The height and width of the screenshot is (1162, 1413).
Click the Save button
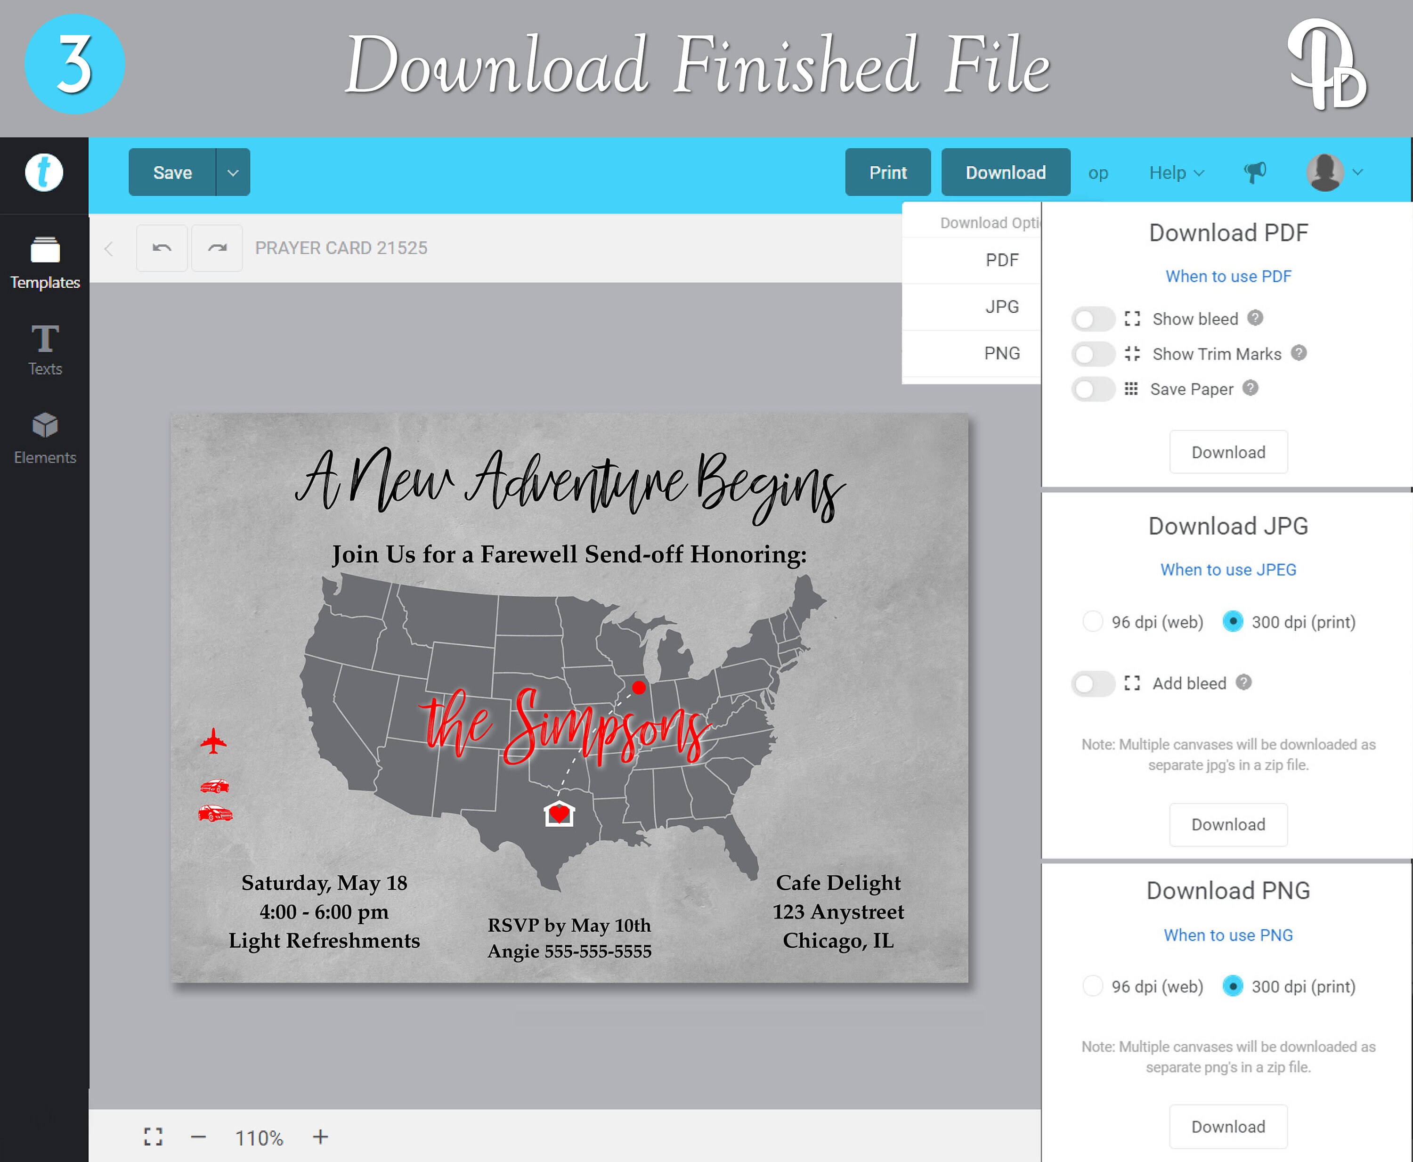point(173,173)
